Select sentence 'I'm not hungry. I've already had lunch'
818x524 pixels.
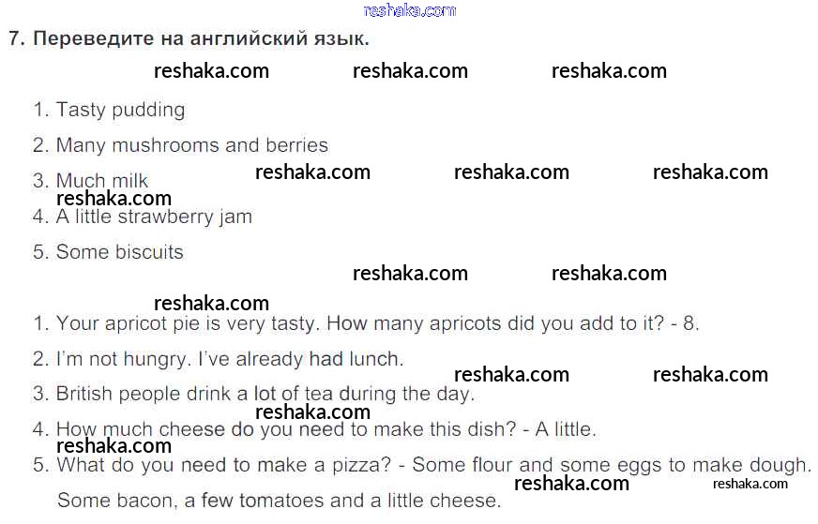[x=229, y=359]
